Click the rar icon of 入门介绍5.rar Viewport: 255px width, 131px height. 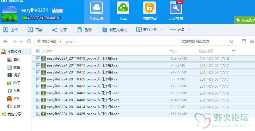coord(44,58)
